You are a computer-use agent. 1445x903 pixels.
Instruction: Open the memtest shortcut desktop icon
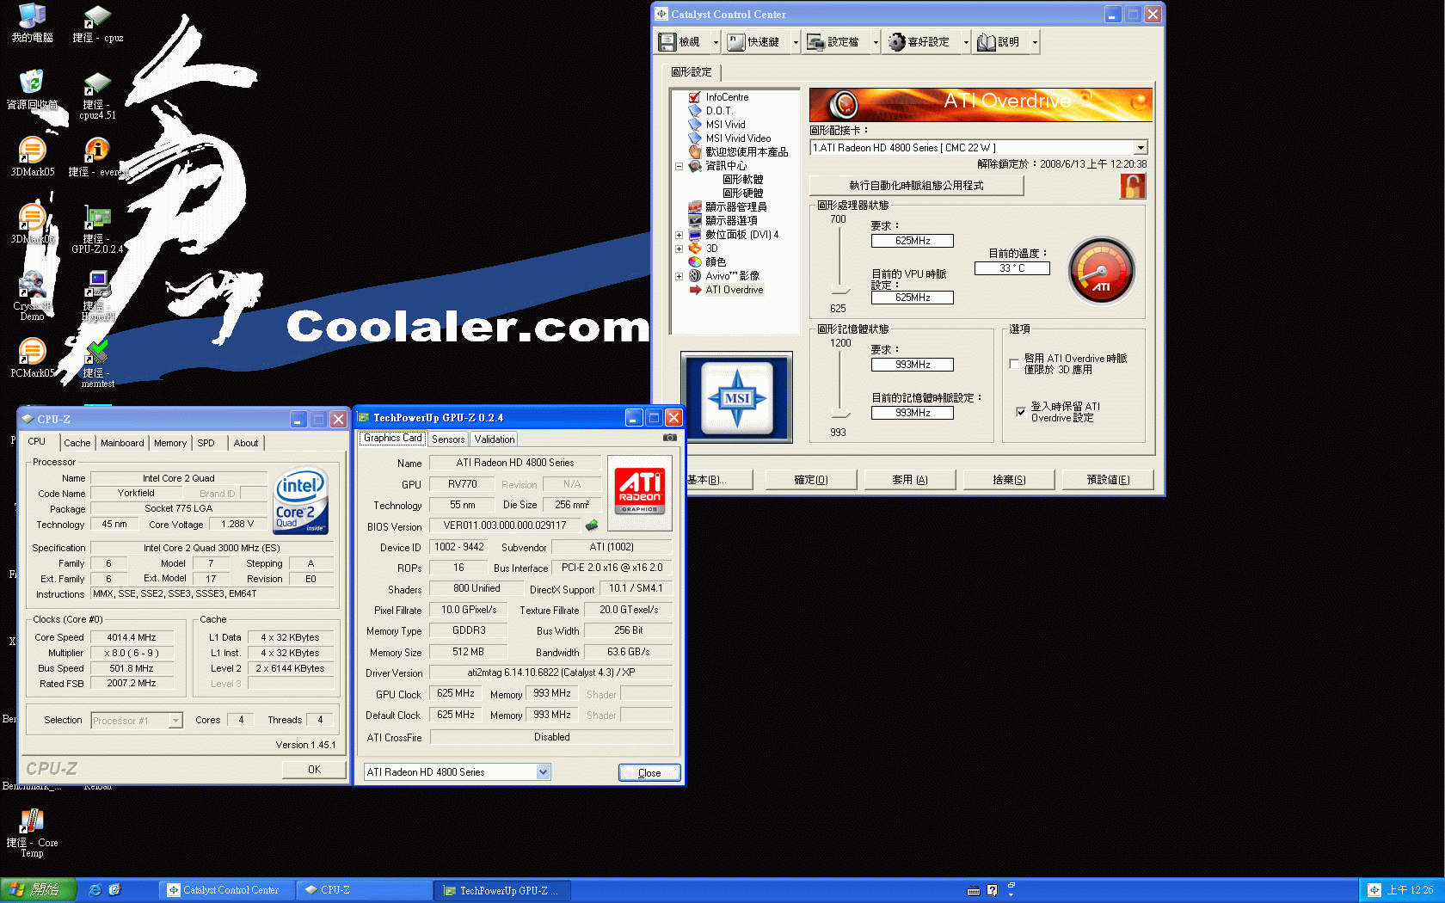click(x=97, y=364)
